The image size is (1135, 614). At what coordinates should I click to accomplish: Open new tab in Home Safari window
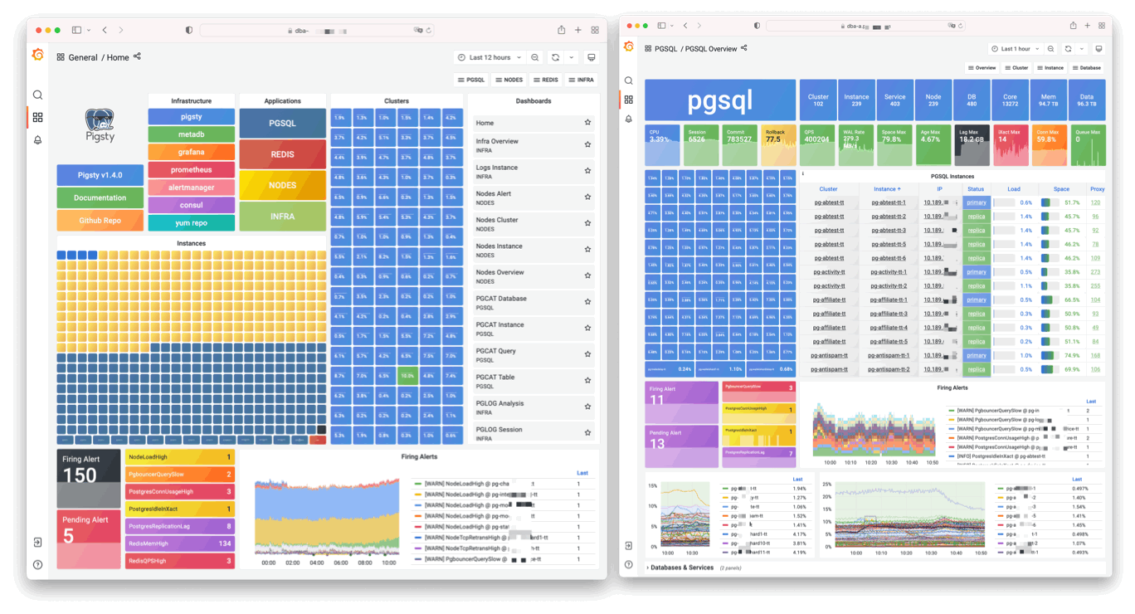tap(578, 30)
